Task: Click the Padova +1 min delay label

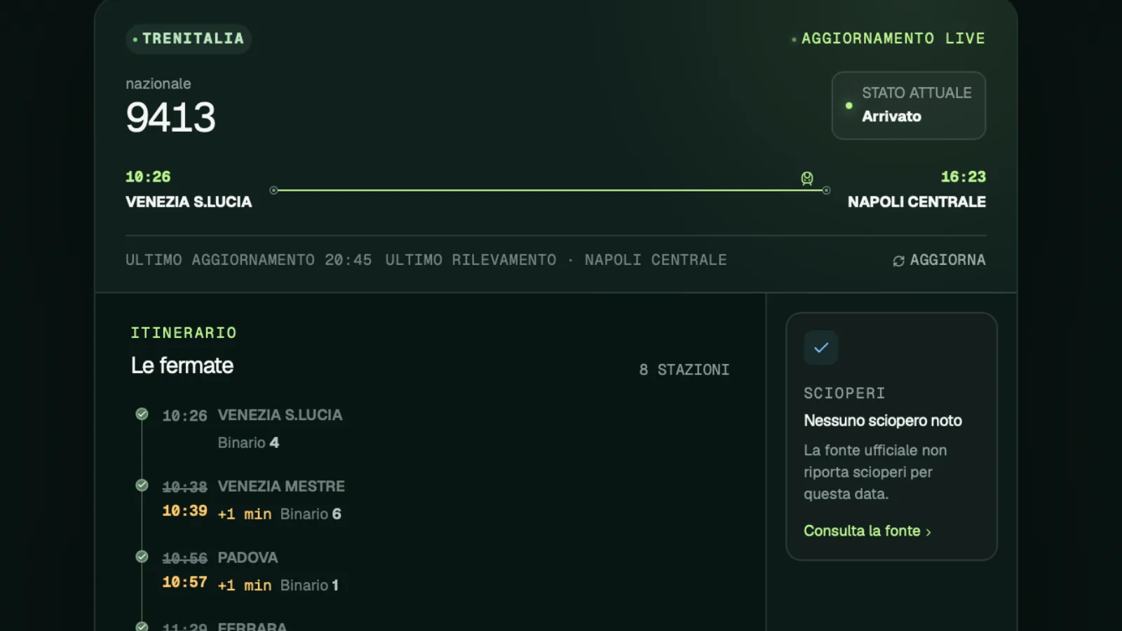Action: tap(245, 585)
